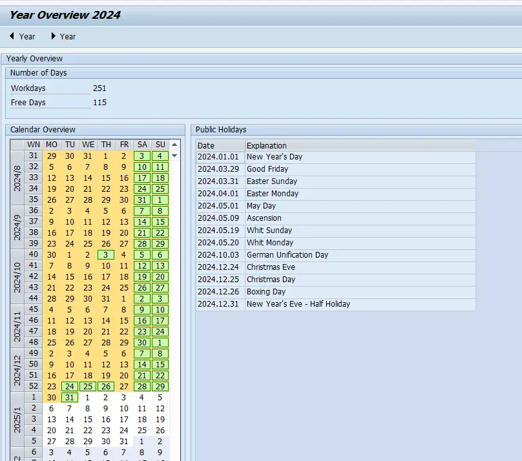Click the WN week number column header
Image resolution: width=522 pixels, height=461 pixels.
pos(34,145)
